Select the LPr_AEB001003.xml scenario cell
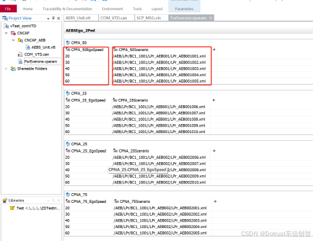This screenshot has height=241, width=313. point(159,68)
